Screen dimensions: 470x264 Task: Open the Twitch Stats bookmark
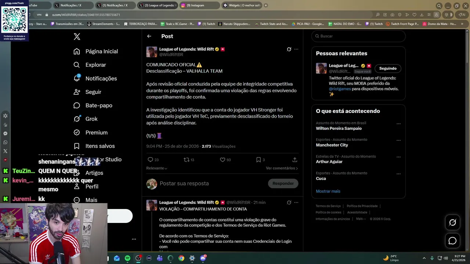[x=271, y=24]
